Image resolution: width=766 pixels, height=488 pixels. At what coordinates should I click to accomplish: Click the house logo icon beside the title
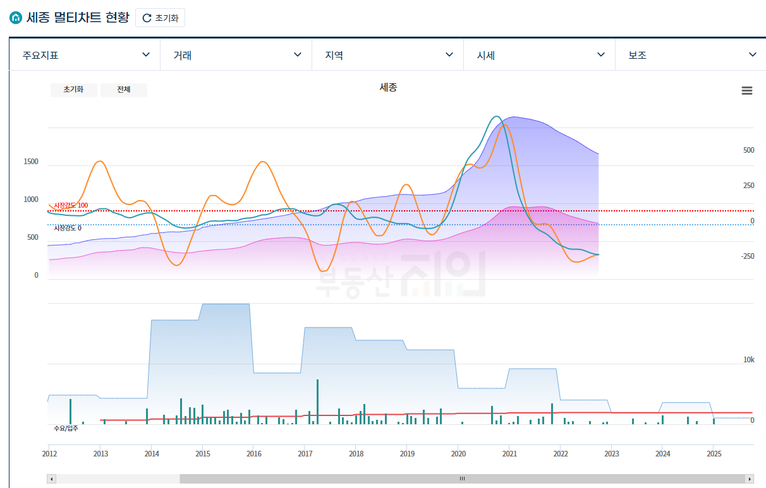15,18
